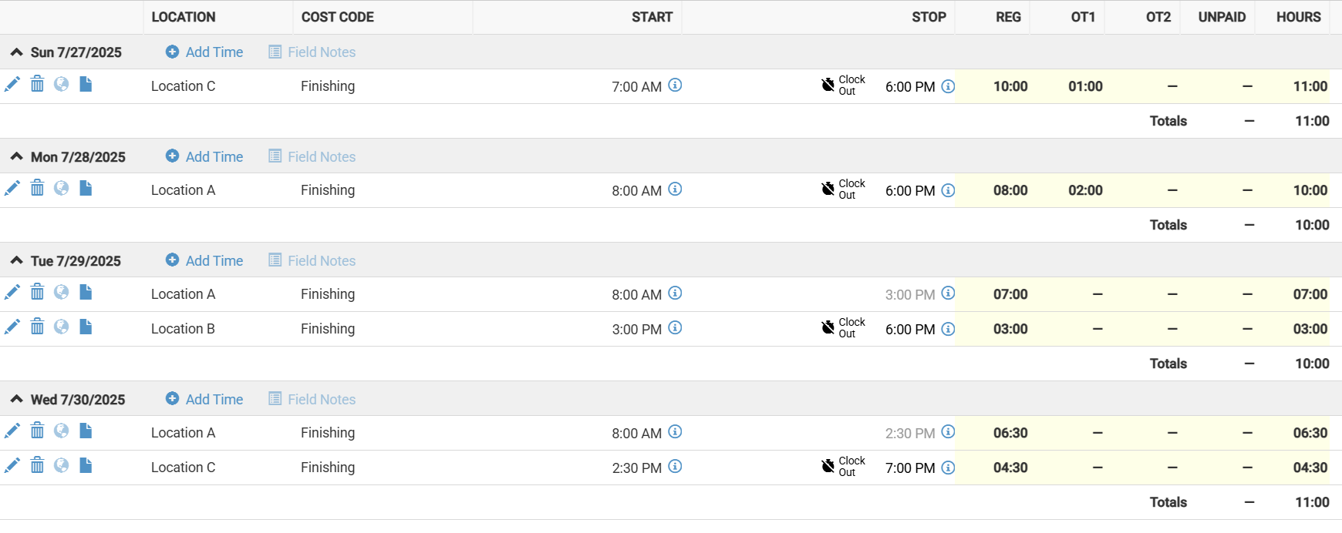Image resolution: width=1342 pixels, height=533 pixels.
Task: Click the trash icon for Wednesday's Location A row
Action: [37, 431]
